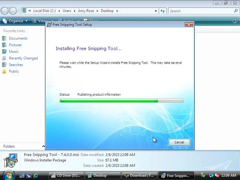Click Show Desktop quick launch icon
The image size is (240, 180).
(x=22, y=175)
